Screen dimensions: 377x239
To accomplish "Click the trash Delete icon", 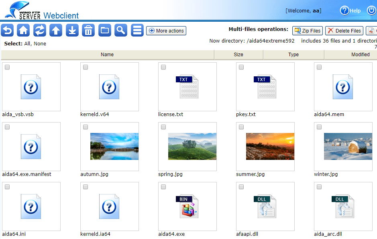I will tap(88, 30).
